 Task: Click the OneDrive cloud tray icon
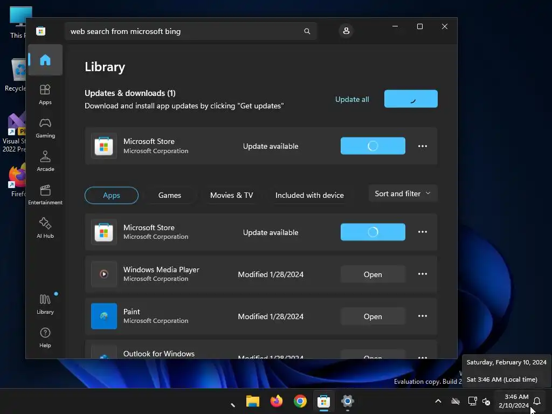click(x=456, y=401)
